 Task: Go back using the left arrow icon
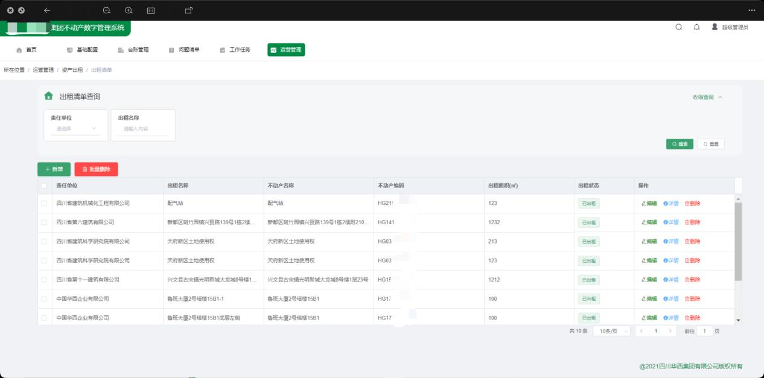point(47,10)
